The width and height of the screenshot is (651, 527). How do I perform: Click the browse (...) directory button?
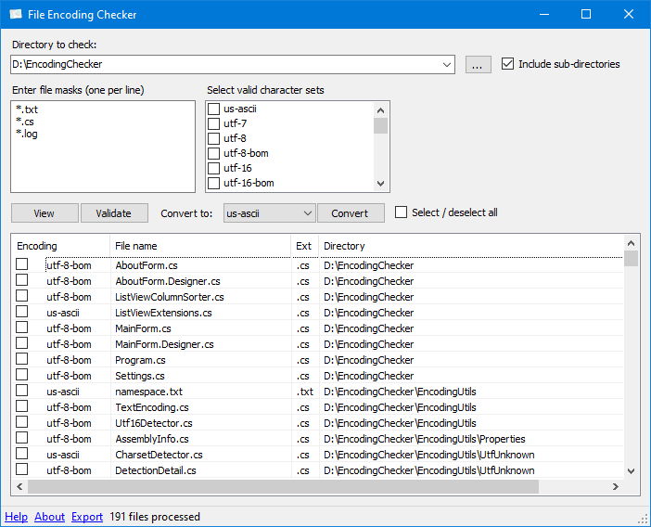point(478,65)
